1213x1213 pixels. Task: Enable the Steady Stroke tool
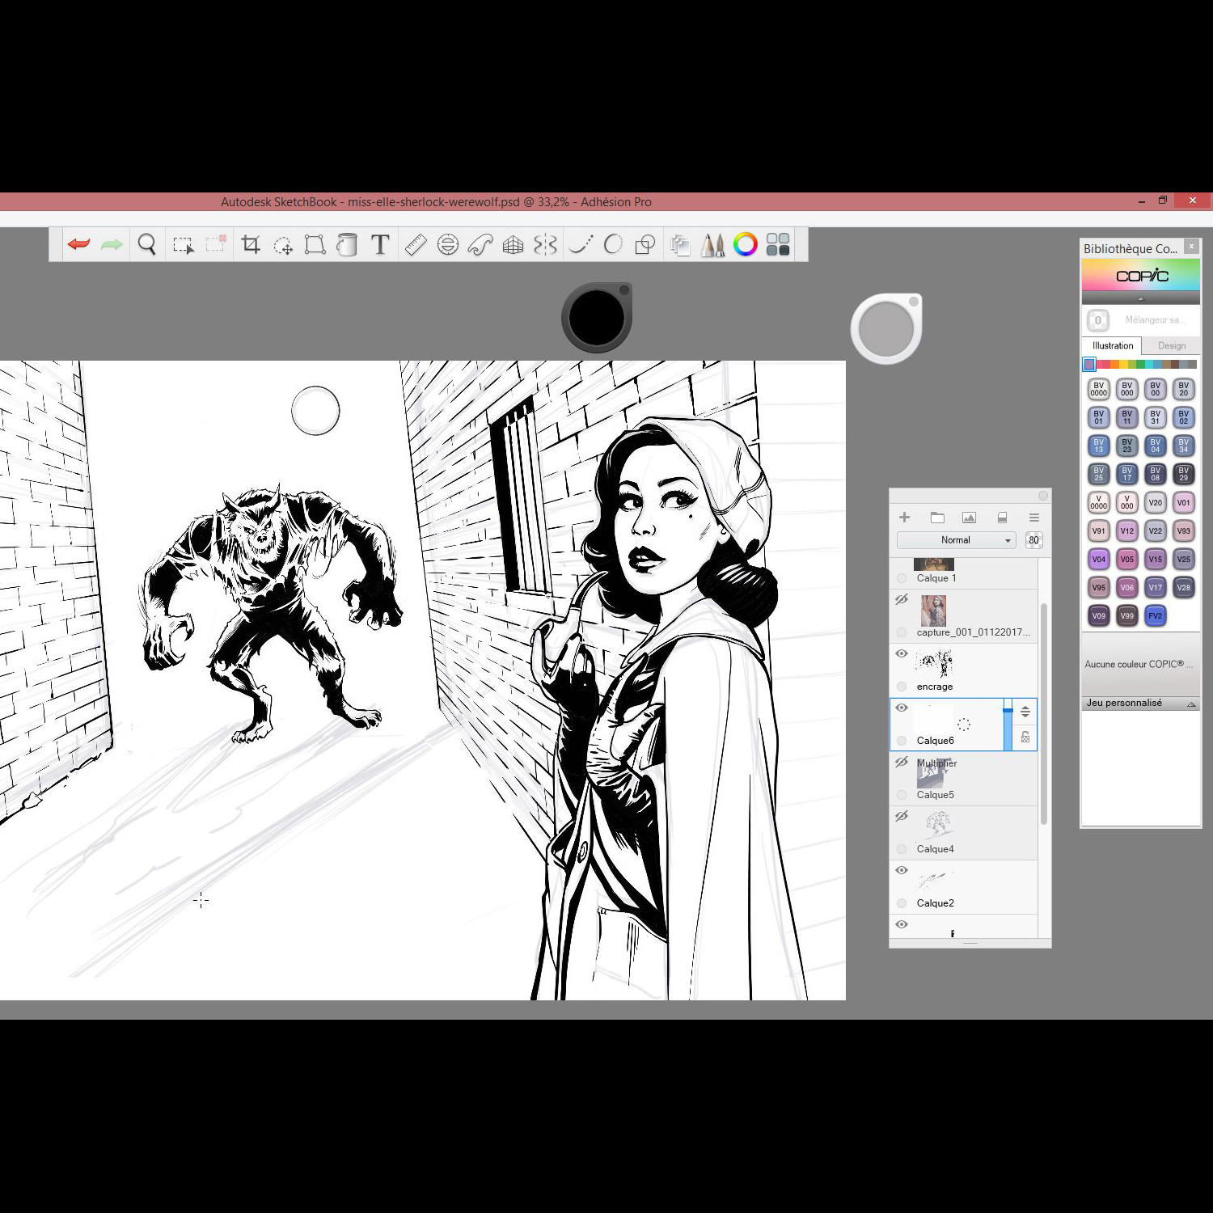[x=581, y=244]
